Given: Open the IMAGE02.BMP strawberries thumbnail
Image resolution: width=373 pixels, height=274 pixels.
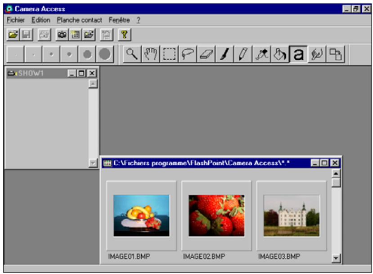Looking at the screenshot, I should tap(216, 216).
